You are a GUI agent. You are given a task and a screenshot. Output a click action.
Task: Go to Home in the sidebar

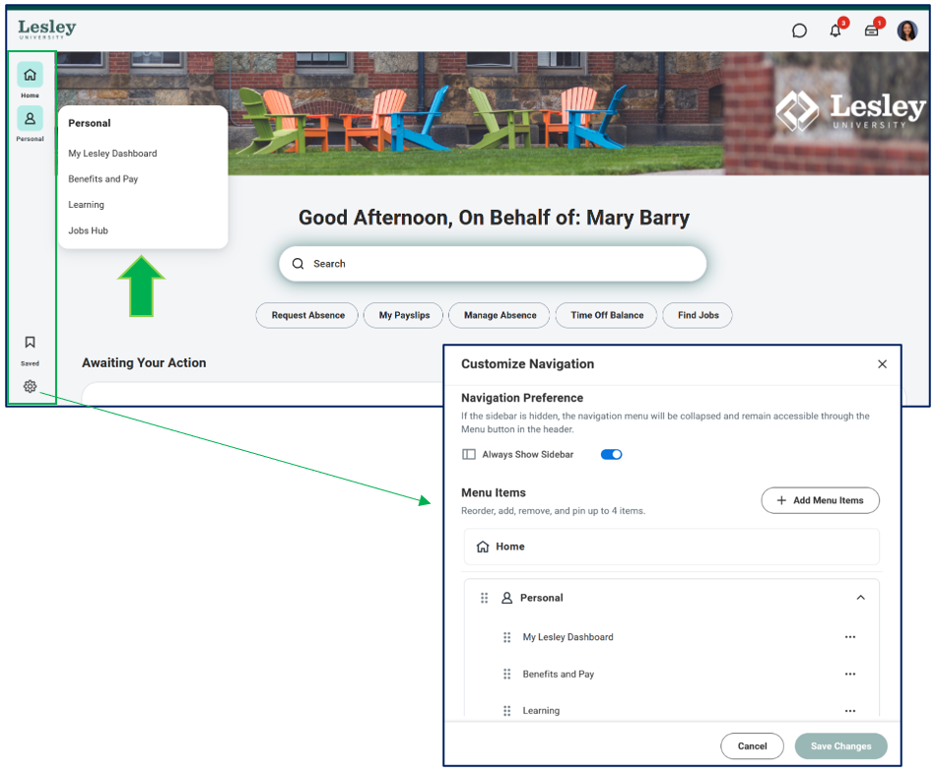(x=30, y=75)
